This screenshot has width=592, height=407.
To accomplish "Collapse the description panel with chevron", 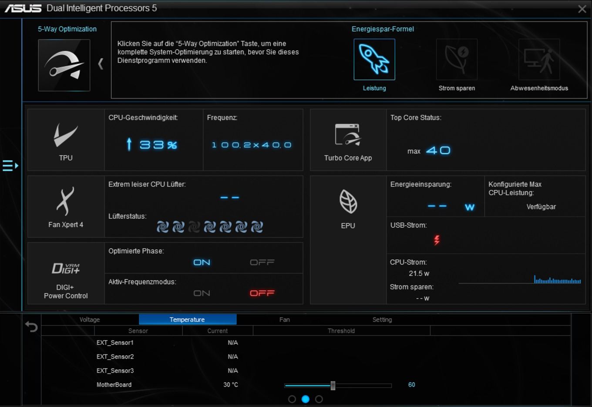I will pyautogui.click(x=101, y=64).
